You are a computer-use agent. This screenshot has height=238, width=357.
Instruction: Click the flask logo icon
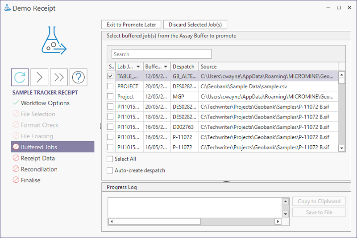click(53, 41)
